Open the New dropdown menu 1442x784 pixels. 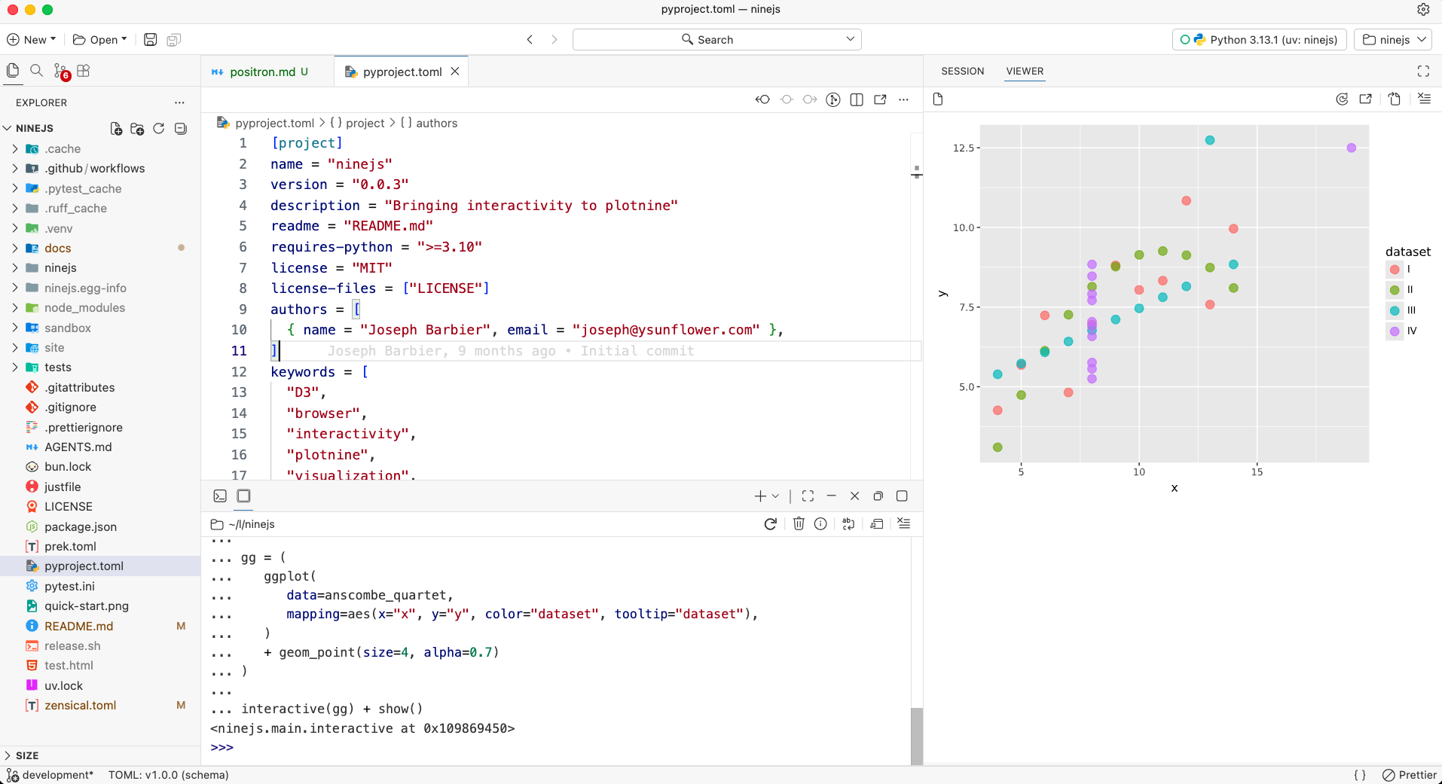coord(32,40)
